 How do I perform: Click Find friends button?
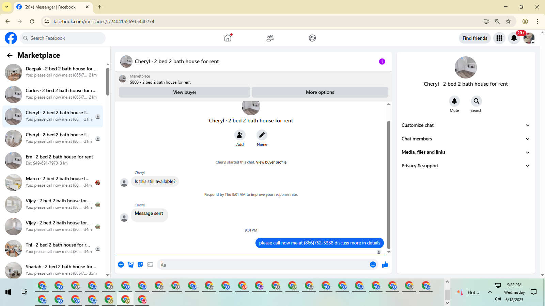pyautogui.click(x=475, y=38)
